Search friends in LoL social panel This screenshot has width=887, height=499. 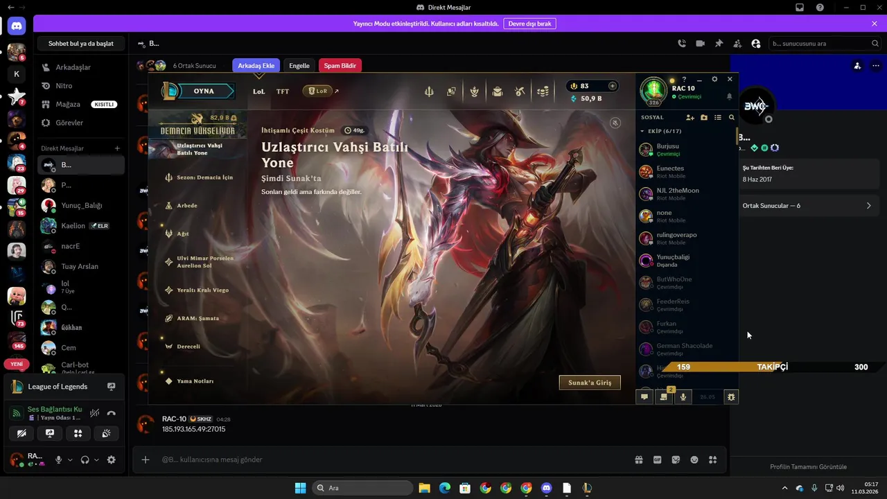[731, 118]
